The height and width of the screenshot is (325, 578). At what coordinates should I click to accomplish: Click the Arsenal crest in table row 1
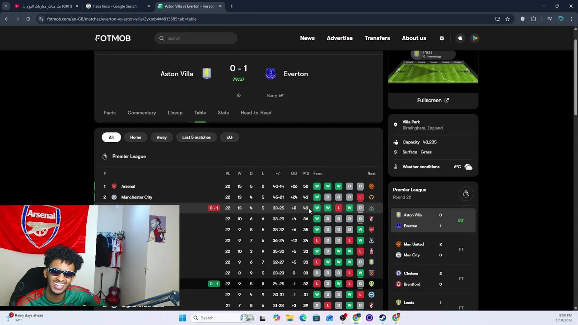114,186
